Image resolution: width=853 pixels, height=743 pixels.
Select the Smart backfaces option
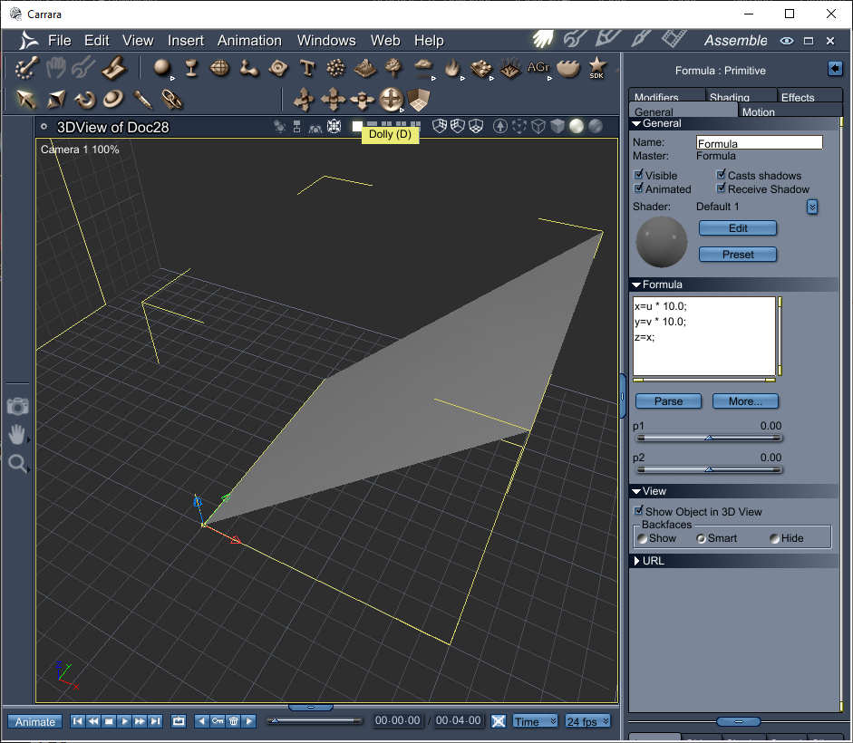point(702,538)
